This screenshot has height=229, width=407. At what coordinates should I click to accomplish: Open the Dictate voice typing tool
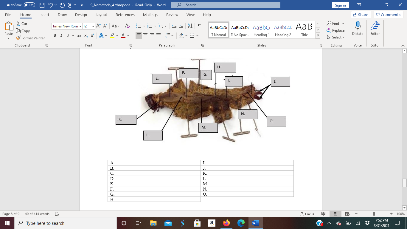[357, 29]
